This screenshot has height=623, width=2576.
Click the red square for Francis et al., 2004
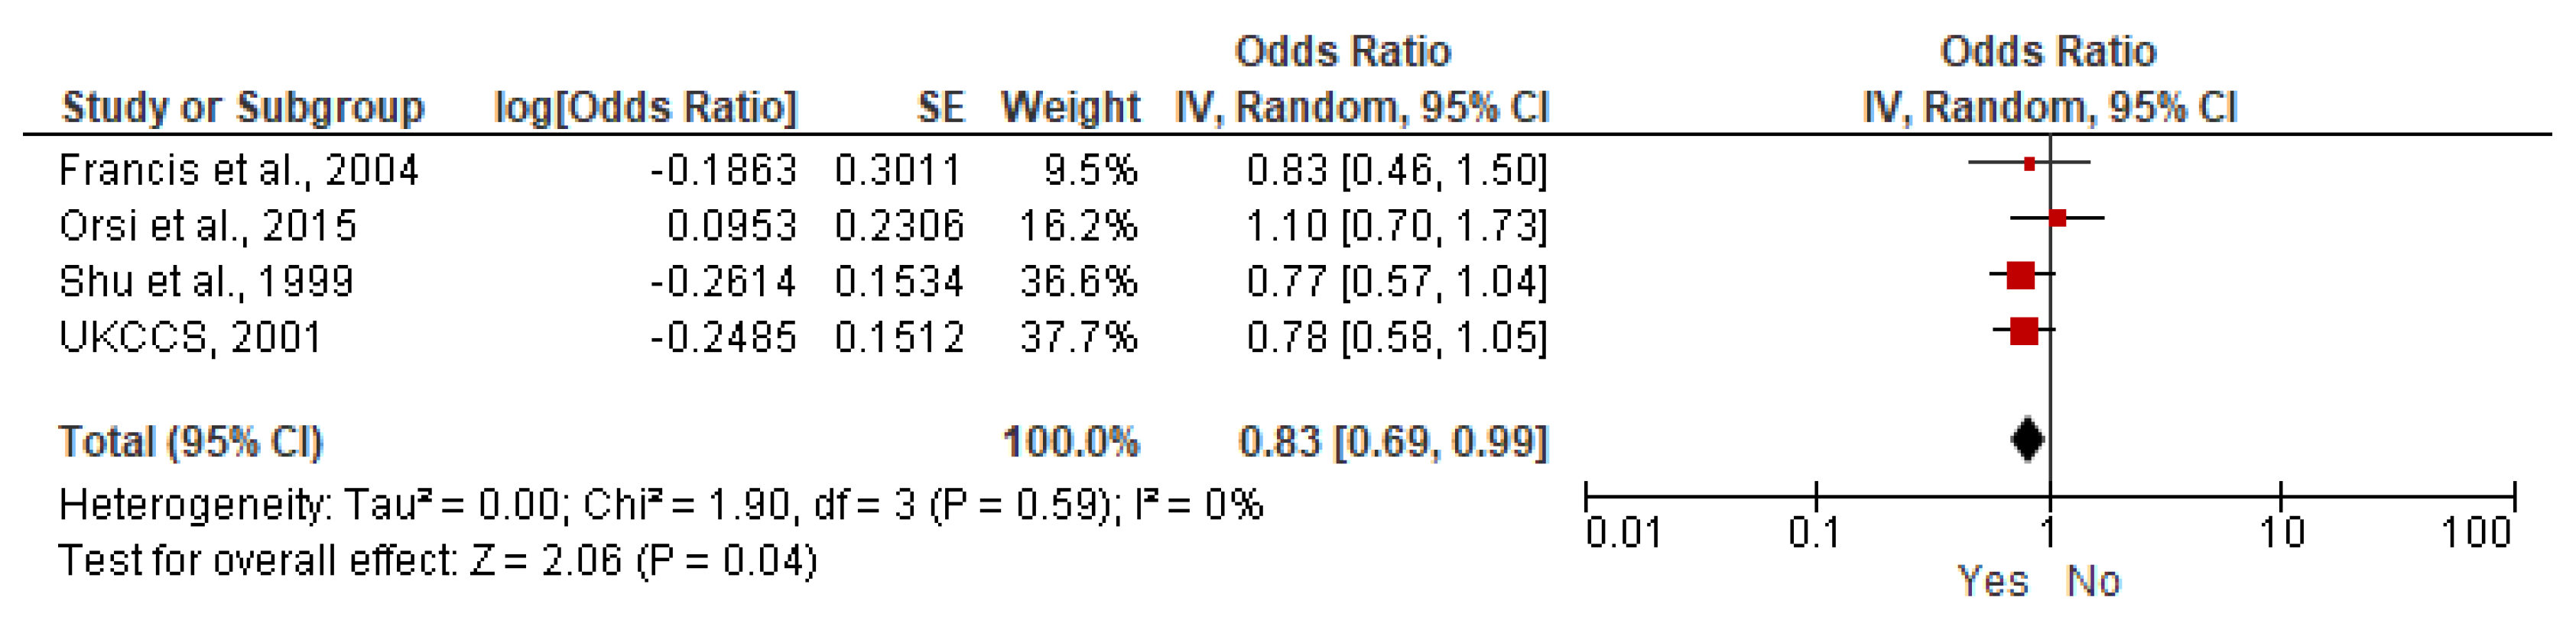pos(2029,163)
